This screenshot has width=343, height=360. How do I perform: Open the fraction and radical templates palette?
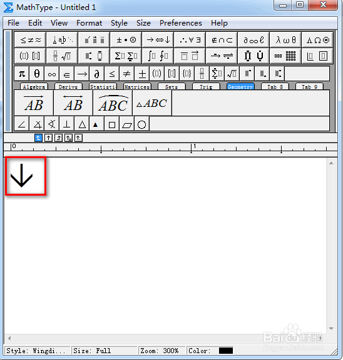pyautogui.click(x=62, y=56)
